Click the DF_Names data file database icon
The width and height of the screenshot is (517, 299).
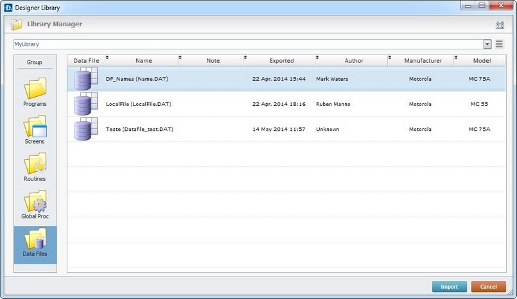[85, 79]
